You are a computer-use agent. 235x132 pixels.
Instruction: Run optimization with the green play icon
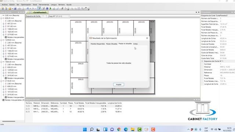pos(51,8)
